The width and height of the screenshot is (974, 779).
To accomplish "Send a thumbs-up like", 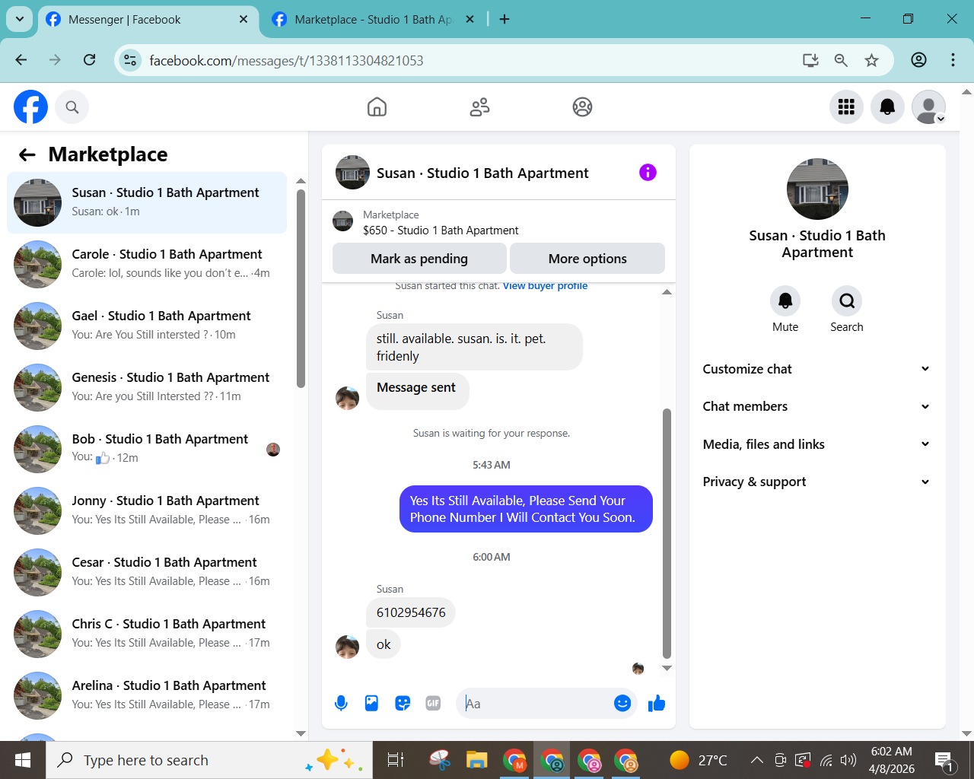I will click(657, 704).
